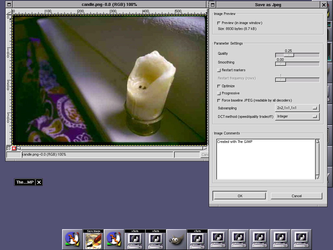
Task: Click the GIMP Wilber mascot dock icon
Action: 176,240
